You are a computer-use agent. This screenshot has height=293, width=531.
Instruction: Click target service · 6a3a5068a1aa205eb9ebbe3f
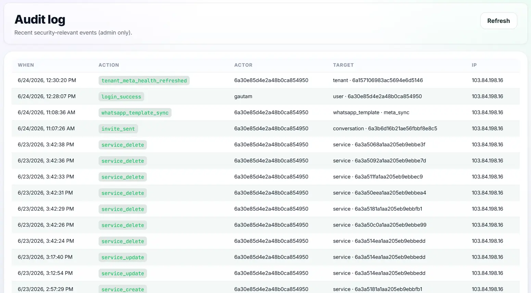click(x=379, y=145)
